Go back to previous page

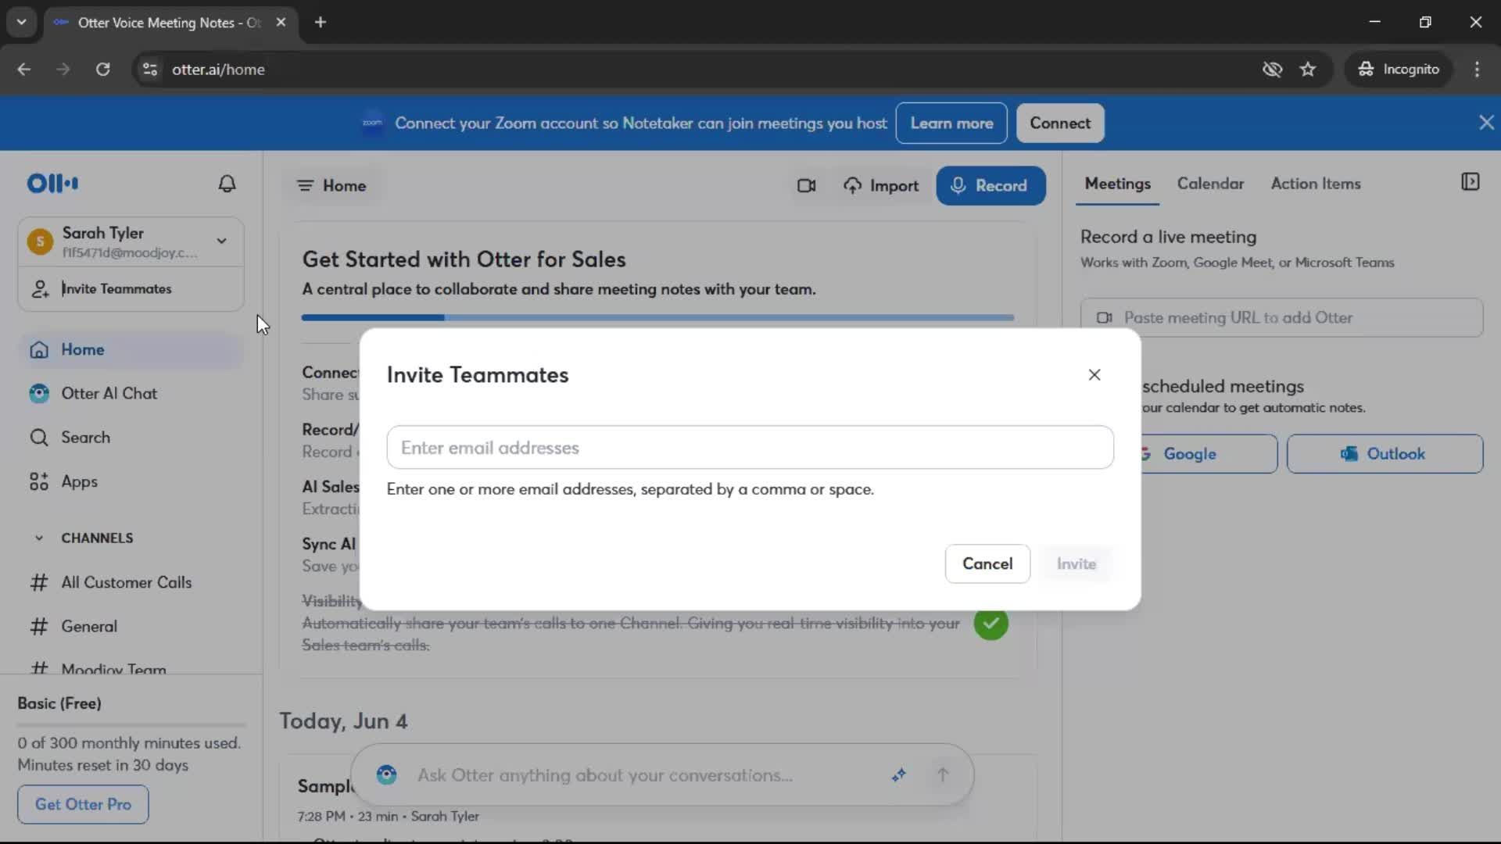pyautogui.click(x=24, y=70)
